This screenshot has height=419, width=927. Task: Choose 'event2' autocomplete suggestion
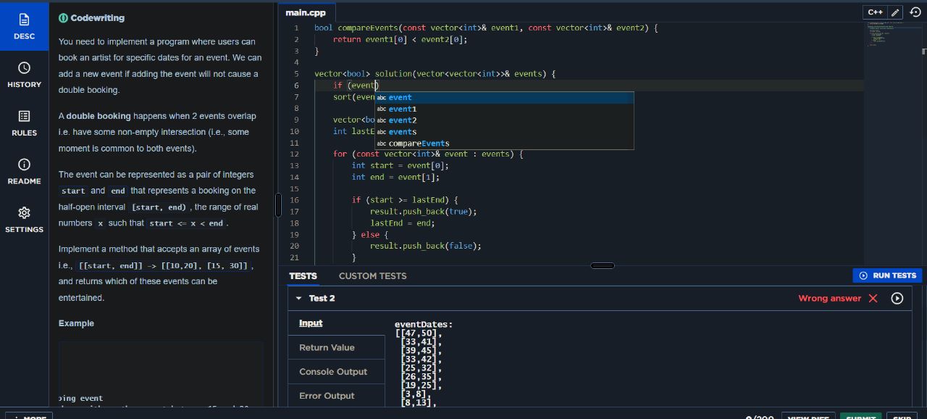coord(504,120)
